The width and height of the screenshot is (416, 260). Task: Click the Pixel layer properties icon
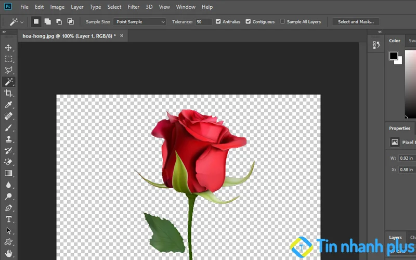pos(395,142)
